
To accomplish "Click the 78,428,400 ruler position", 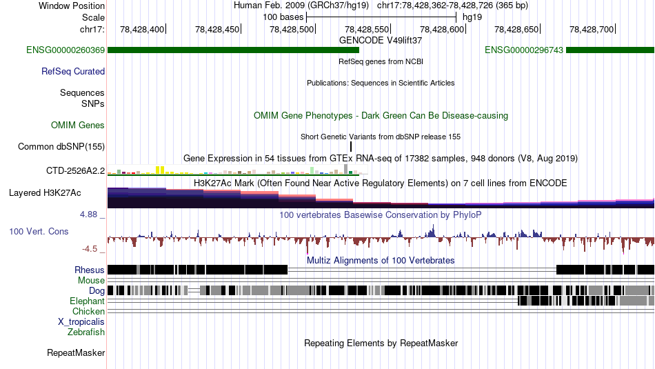I will click(x=142, y=29).
